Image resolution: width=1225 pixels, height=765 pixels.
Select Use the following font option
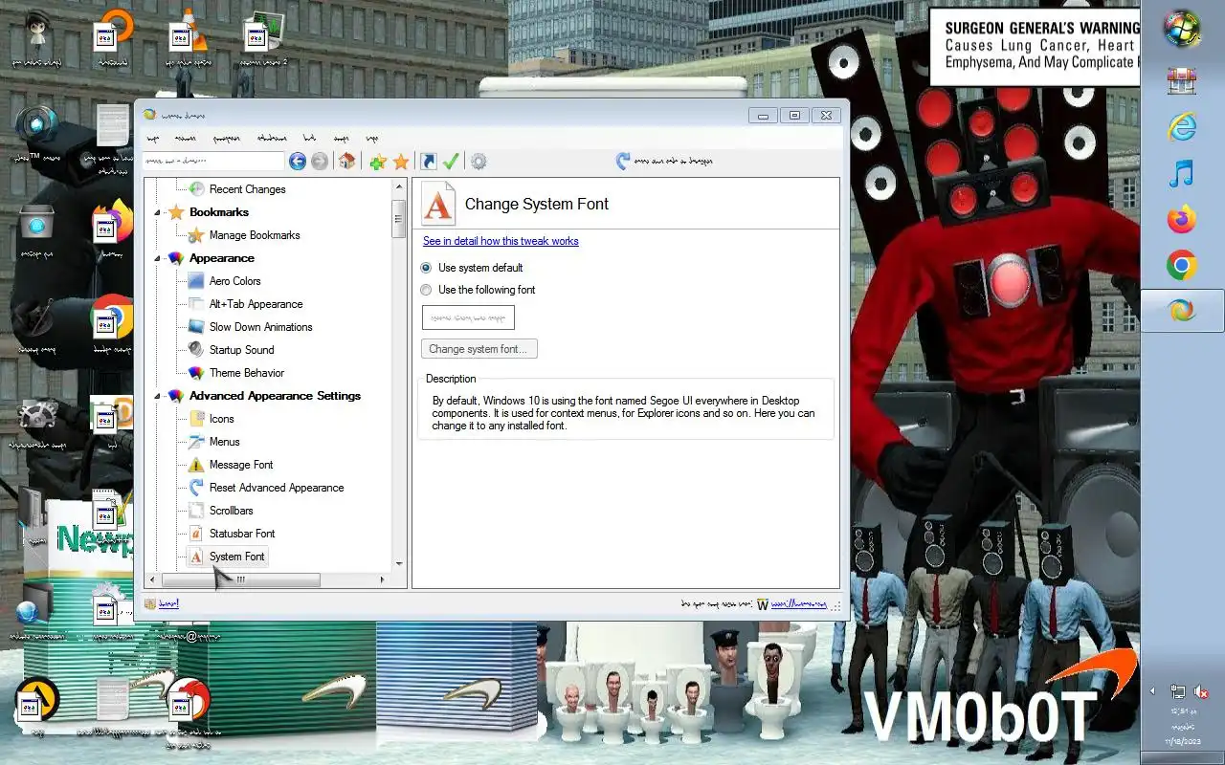click(x=479, y=290)
